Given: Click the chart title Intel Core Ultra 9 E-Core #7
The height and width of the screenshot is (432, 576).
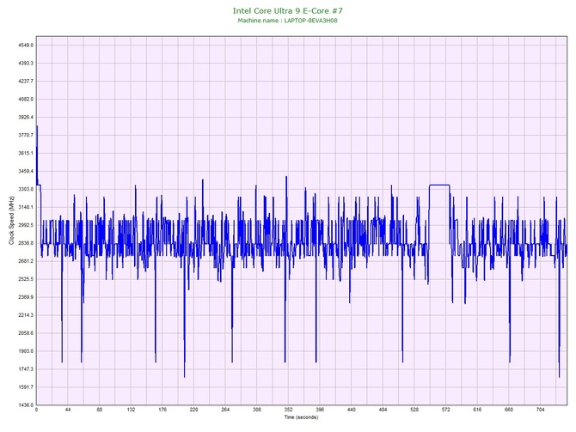Looking at the screenshot, I should coord(288,10).
